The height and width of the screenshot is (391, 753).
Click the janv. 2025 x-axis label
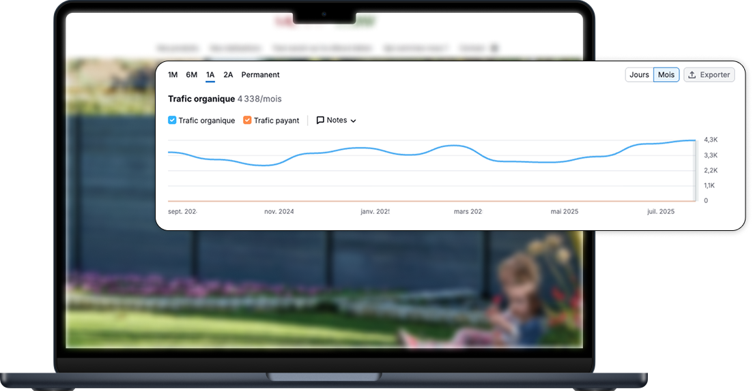pyautogui.click(x=375, y=212)
